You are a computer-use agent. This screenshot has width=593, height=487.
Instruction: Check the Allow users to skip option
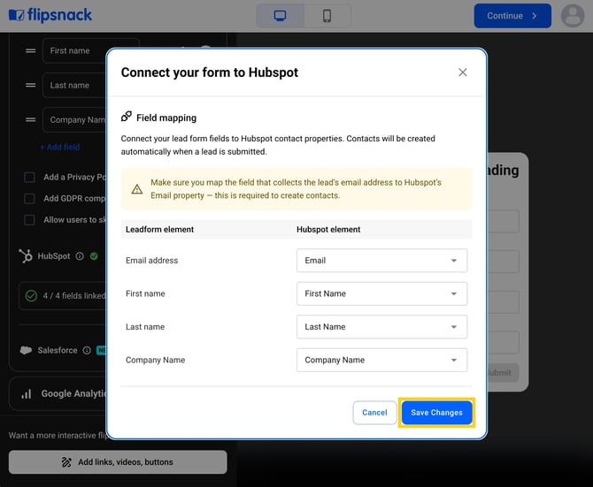[x=30, y=220]
